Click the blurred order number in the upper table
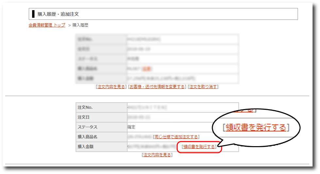Viewport: 320px width, 174px height. pos(144,39)
